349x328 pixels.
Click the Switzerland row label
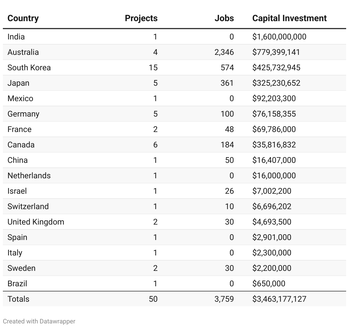(x=28, y=207)
